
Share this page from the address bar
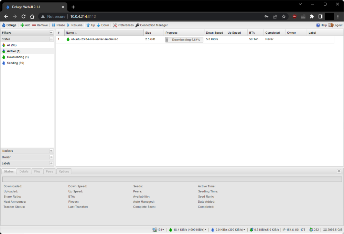[275, 16]
